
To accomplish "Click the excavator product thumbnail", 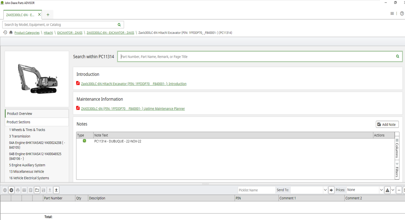I will [x=37, y=79].
